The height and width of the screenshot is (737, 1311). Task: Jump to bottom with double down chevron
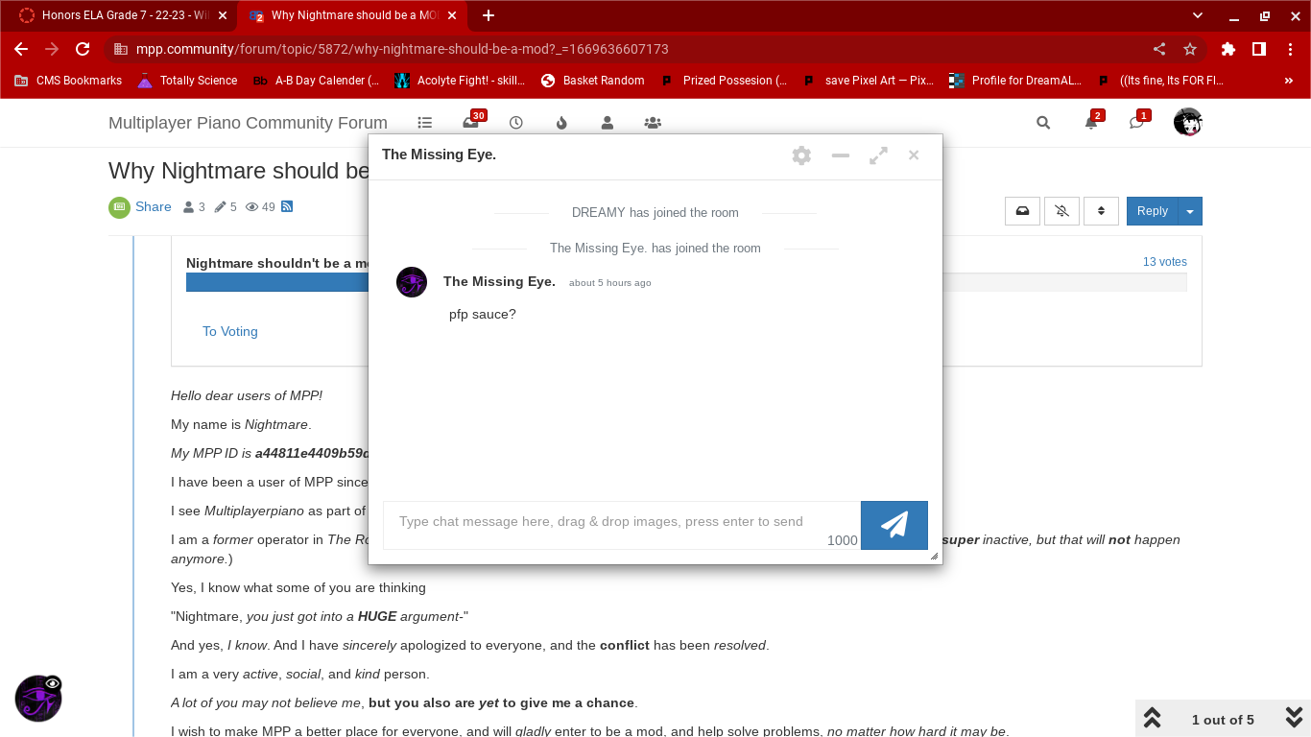[x=1293, y=718]
